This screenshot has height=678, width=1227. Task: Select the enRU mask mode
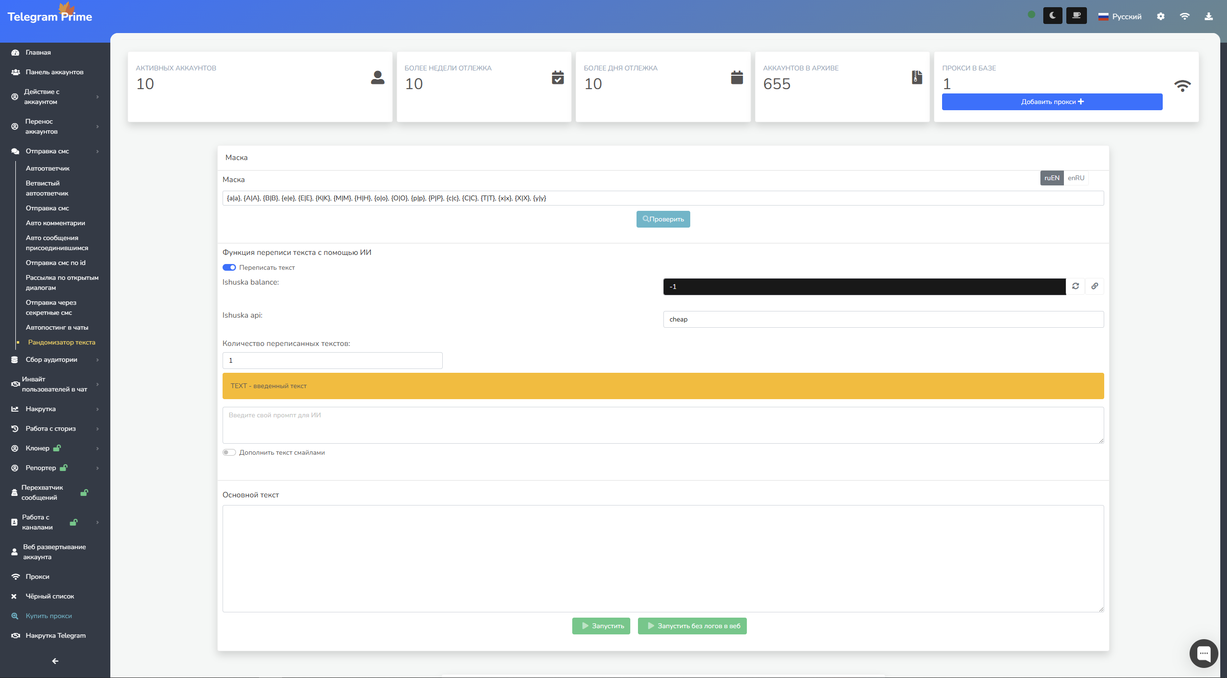[1075, 178]
